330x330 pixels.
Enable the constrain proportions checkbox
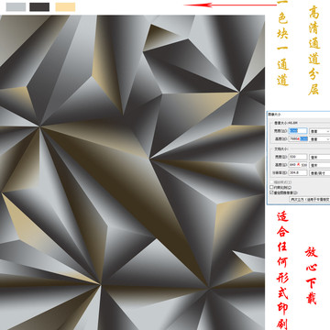pos(271,187)
